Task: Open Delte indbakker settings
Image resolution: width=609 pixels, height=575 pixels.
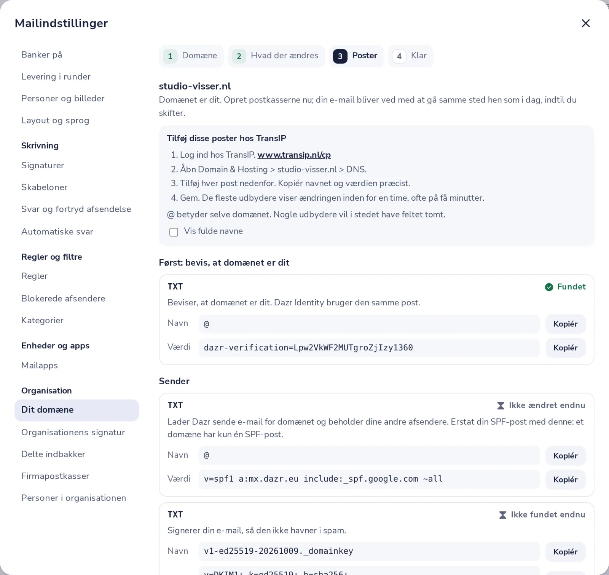Action: [77, 454]
